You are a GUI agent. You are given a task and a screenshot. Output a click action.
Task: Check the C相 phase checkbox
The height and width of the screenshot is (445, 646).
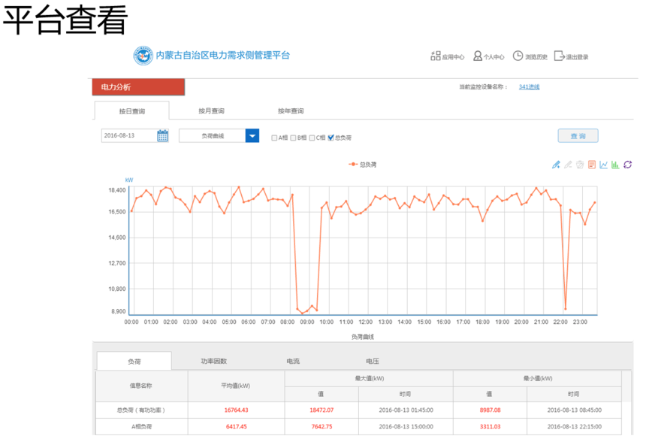point(312,138)
